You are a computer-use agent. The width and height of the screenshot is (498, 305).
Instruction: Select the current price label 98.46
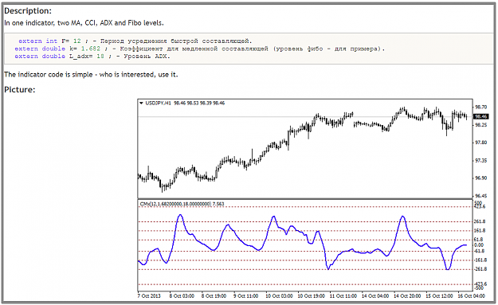coord(480,116)
